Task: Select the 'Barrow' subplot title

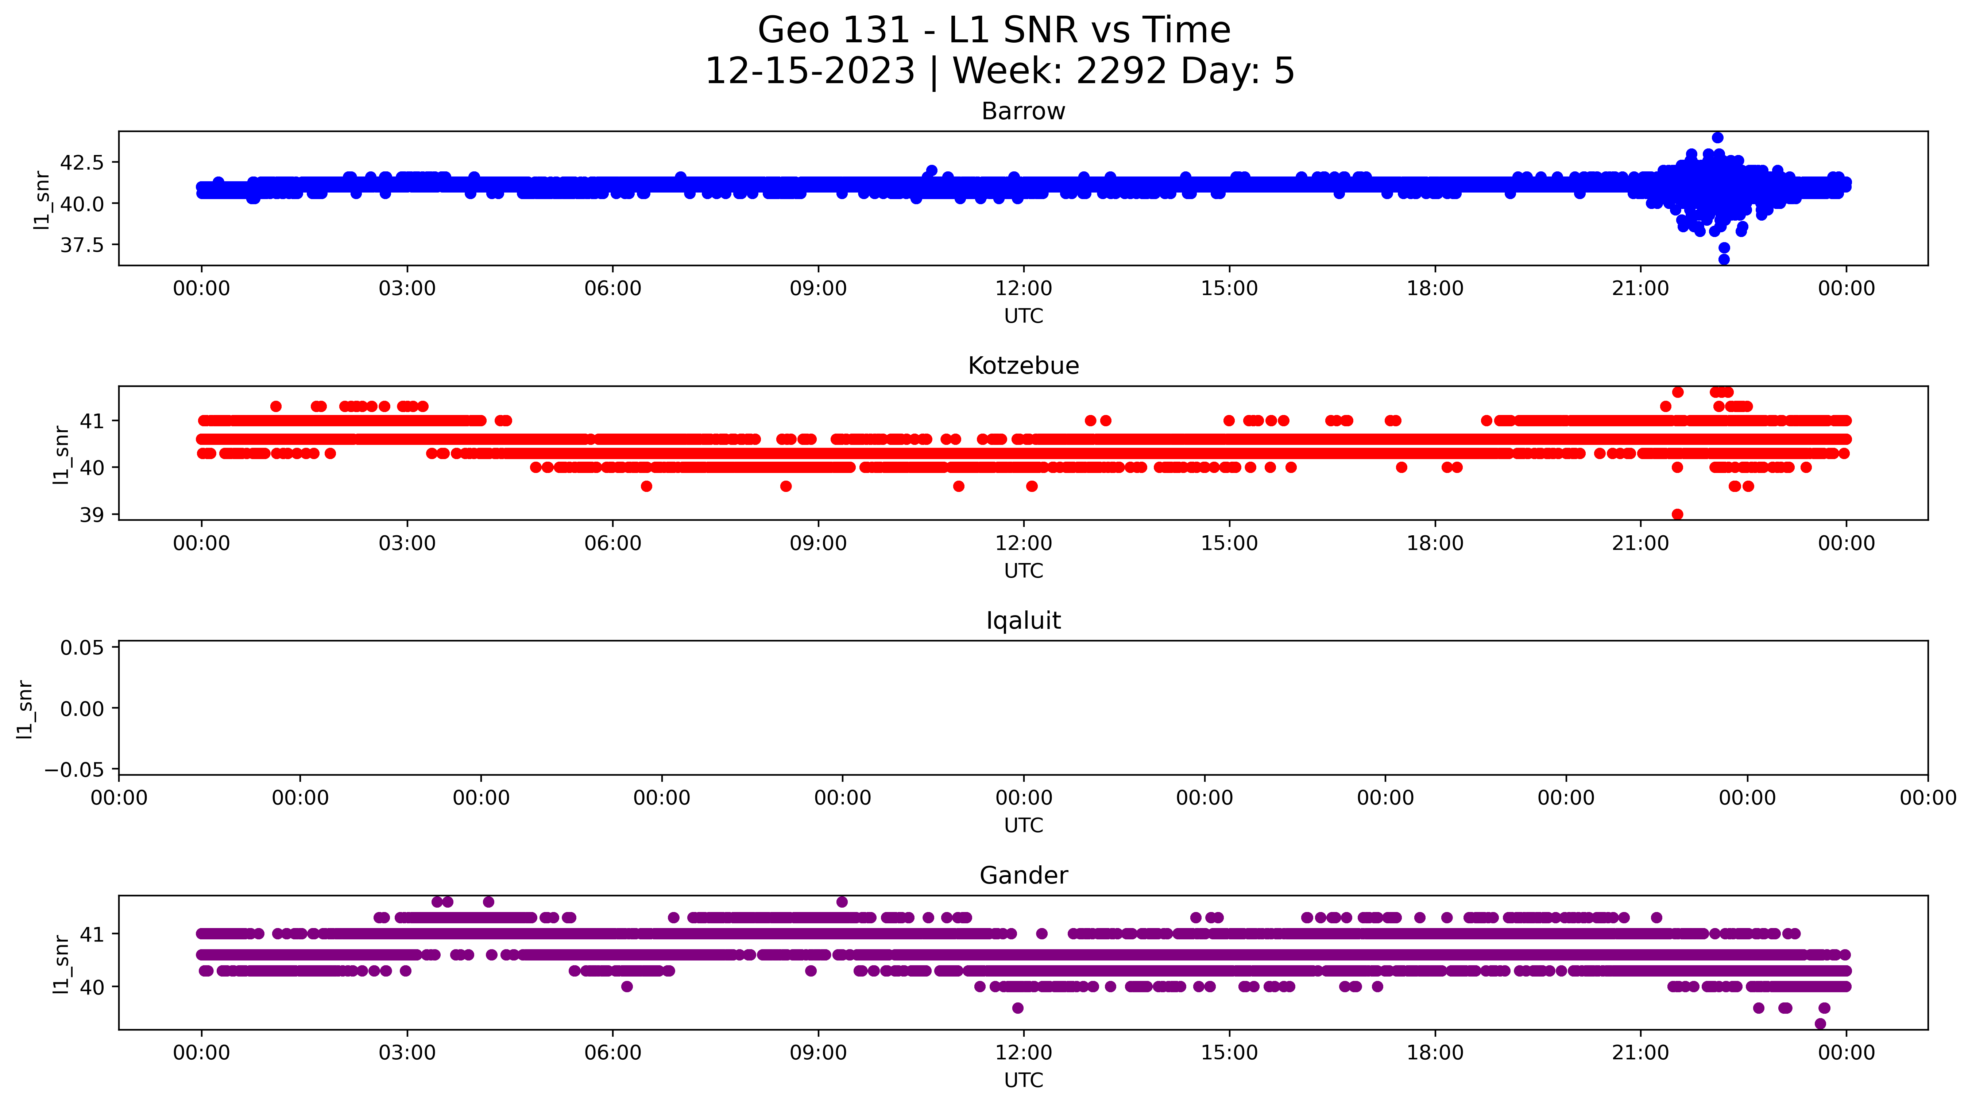Action: 1023,112
